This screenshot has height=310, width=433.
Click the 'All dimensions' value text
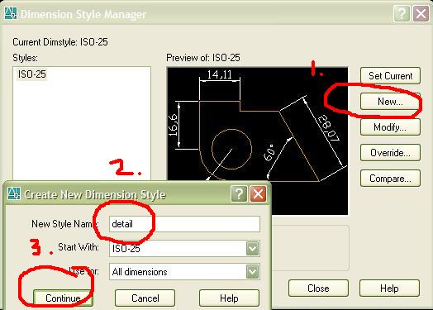[140, 272]
